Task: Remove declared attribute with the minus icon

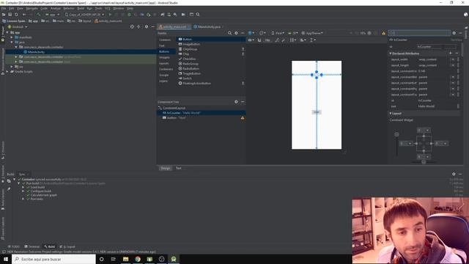Action: pos(457,54)
